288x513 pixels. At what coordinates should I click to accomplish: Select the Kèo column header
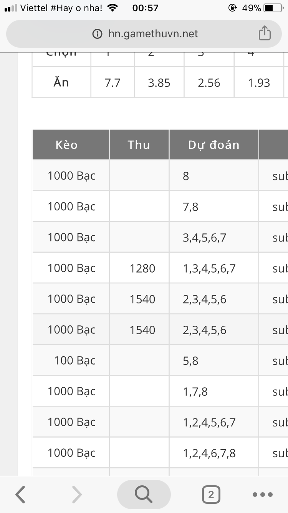pos(66,145)
